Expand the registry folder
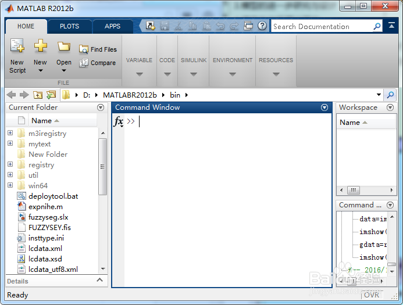This screenshot has height=305, width=403. [10, 164]
